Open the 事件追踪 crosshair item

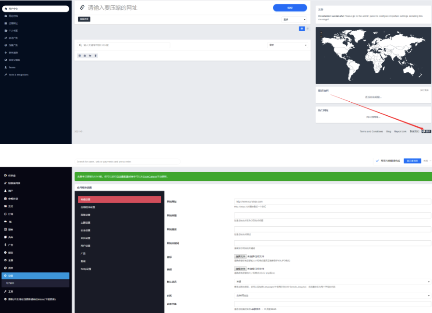pos(11,53)
